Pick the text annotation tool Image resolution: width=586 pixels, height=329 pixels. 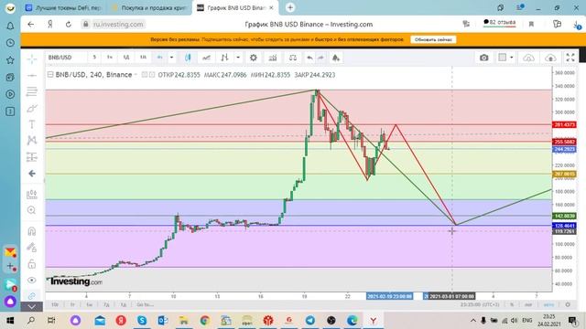[32, 124]
